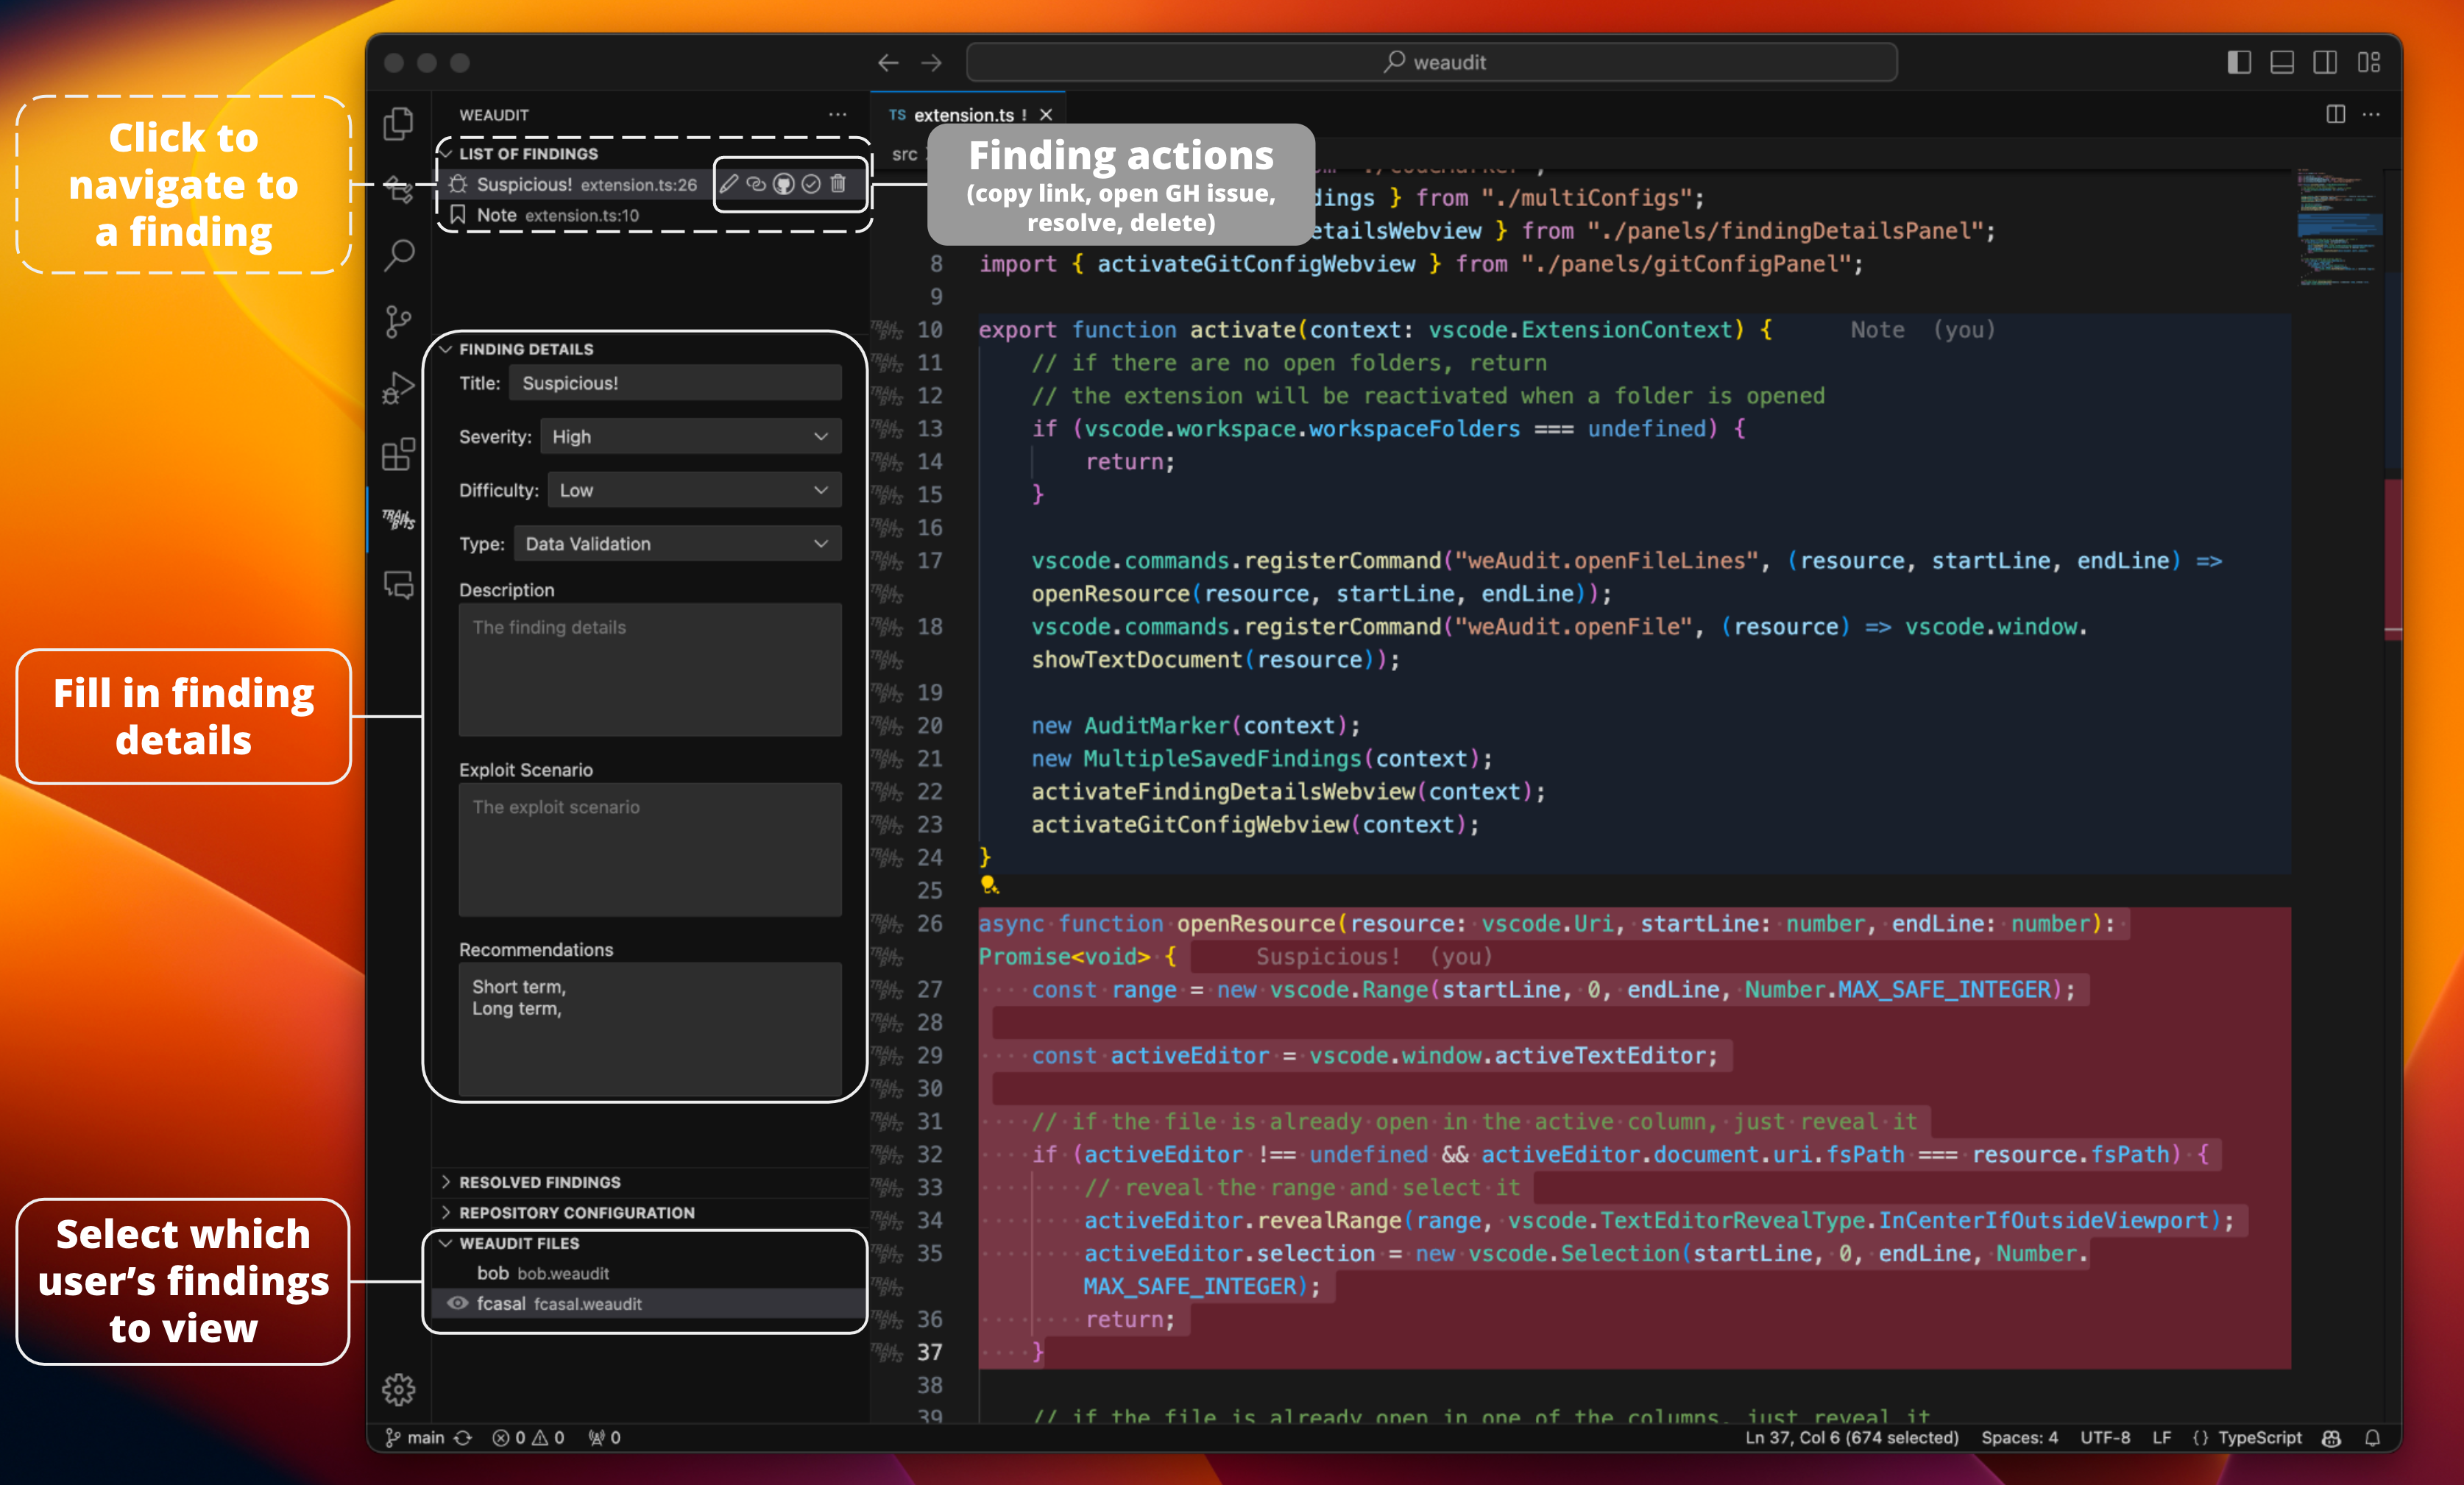Toggle eye visibility for fcasal.weaudit file
The height and width of the screenshot is (1485, 2464).
(x=457, y=1303)
